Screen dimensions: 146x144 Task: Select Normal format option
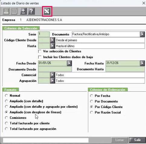(6, 96)
